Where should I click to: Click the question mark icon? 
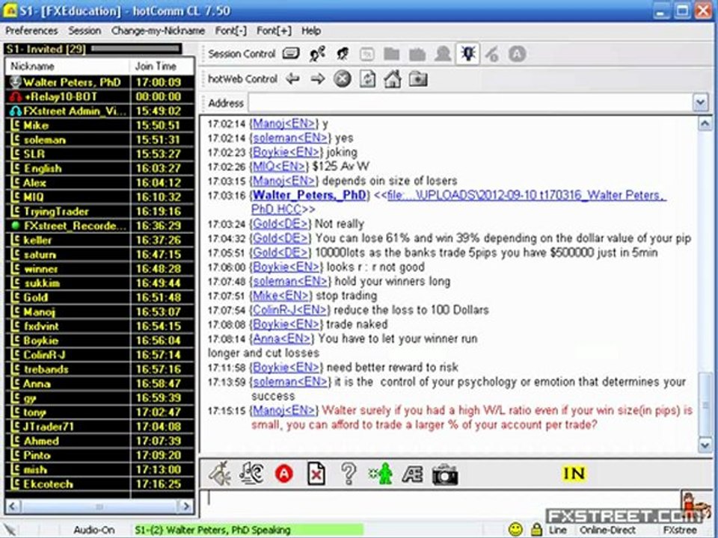coord(349,474)
